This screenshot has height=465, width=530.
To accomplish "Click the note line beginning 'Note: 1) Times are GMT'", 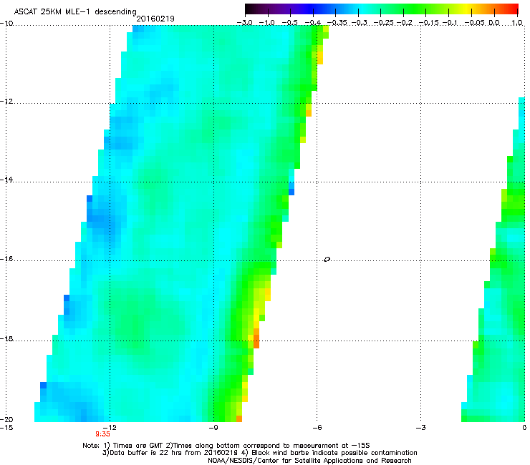I will point(226,446).
